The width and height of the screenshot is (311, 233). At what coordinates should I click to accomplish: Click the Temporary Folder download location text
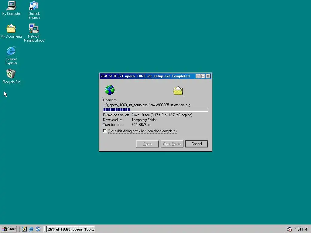[x=144, y=120]
